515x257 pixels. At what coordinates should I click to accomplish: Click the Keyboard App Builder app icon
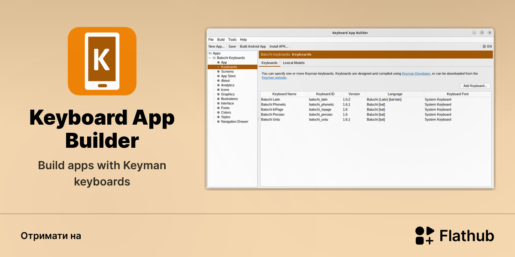click(x=102, y=61)
